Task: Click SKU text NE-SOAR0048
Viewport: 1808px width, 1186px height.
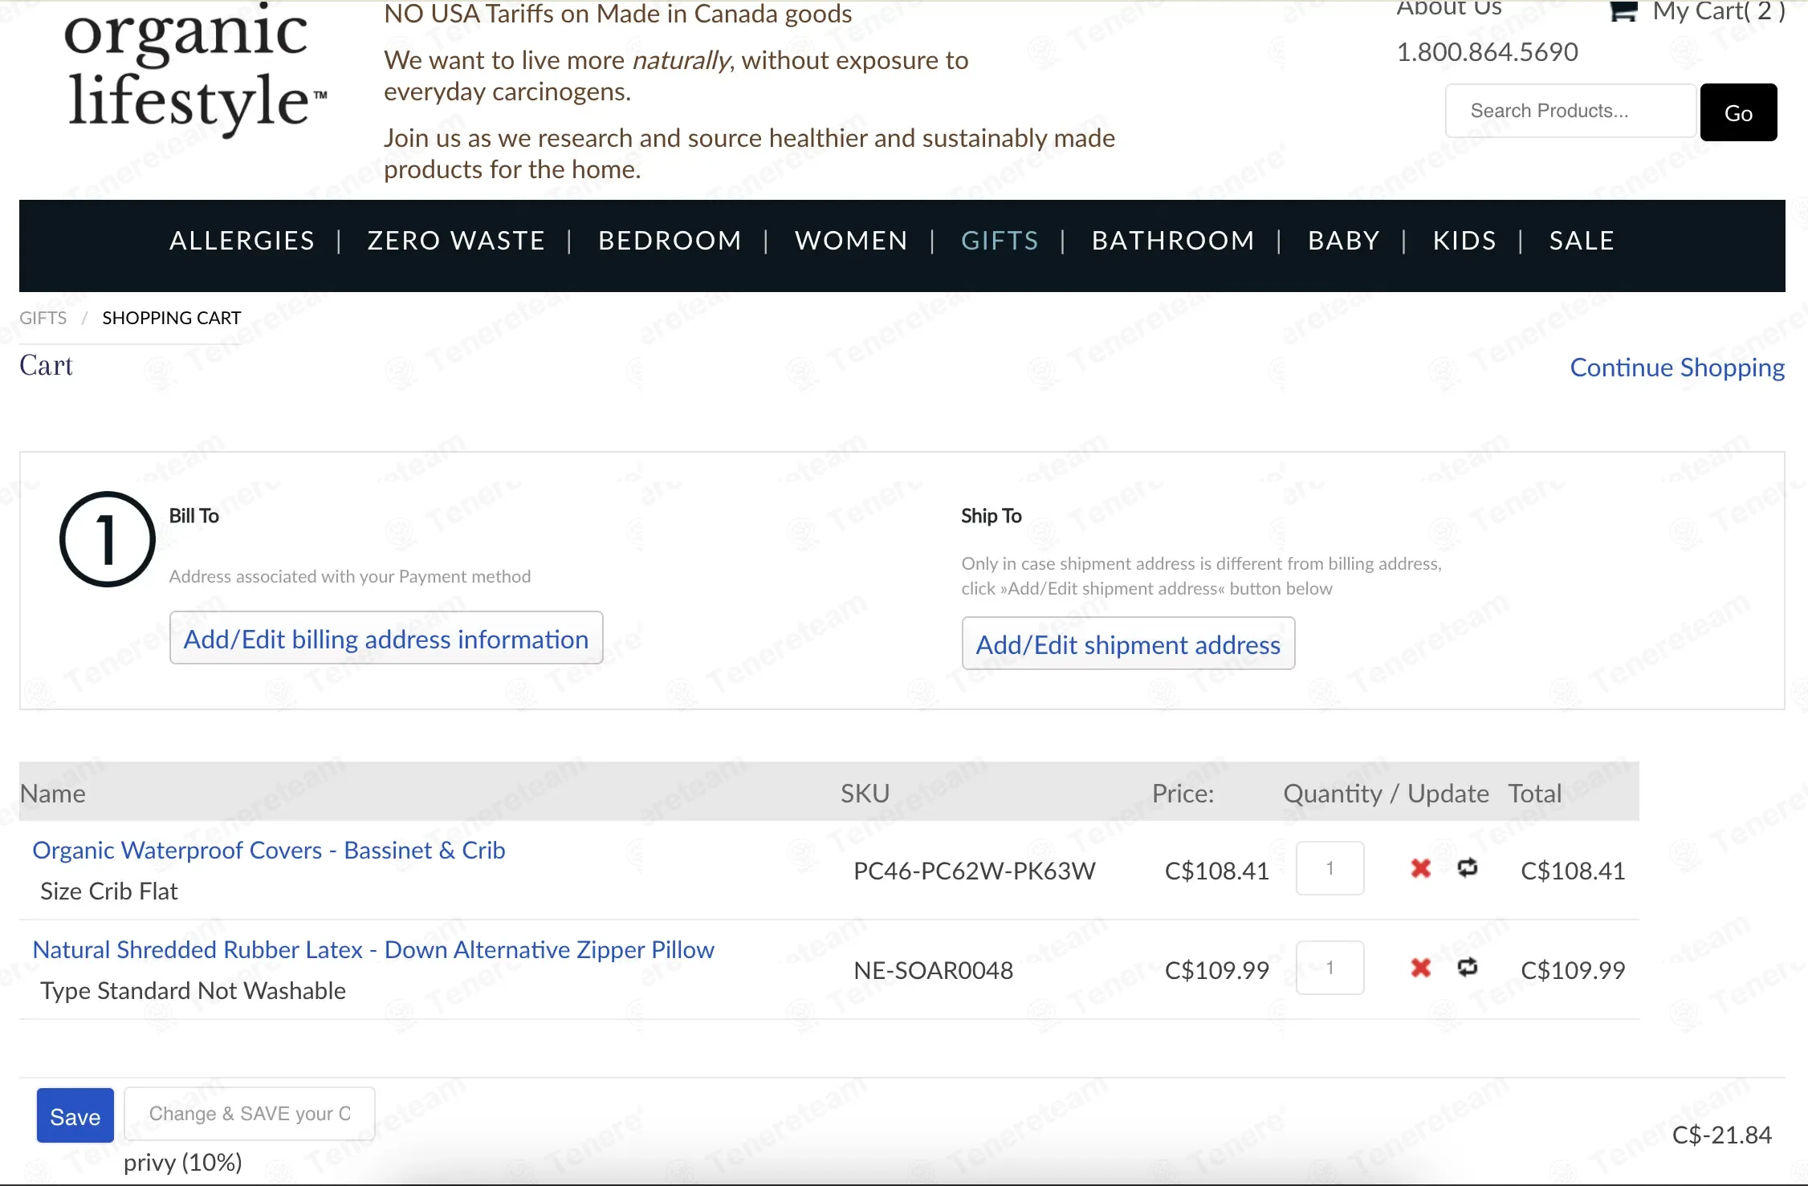Action: (x=933, y=970)
